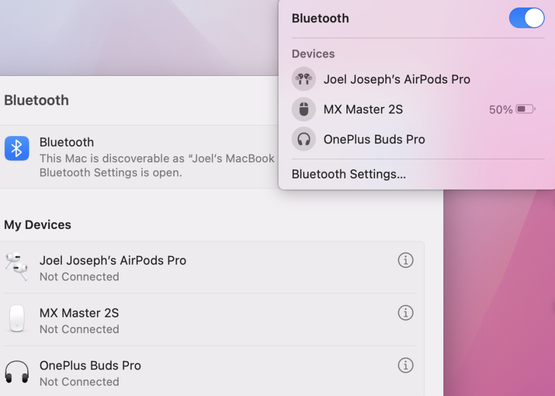Click the Bluetooth title in dropdown panel
555x396 pixels.
point(320,18)
